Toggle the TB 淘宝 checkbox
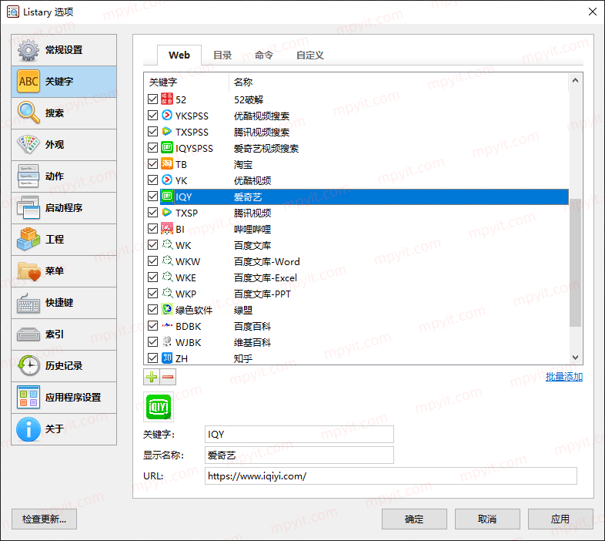 (x=153, y=164)
